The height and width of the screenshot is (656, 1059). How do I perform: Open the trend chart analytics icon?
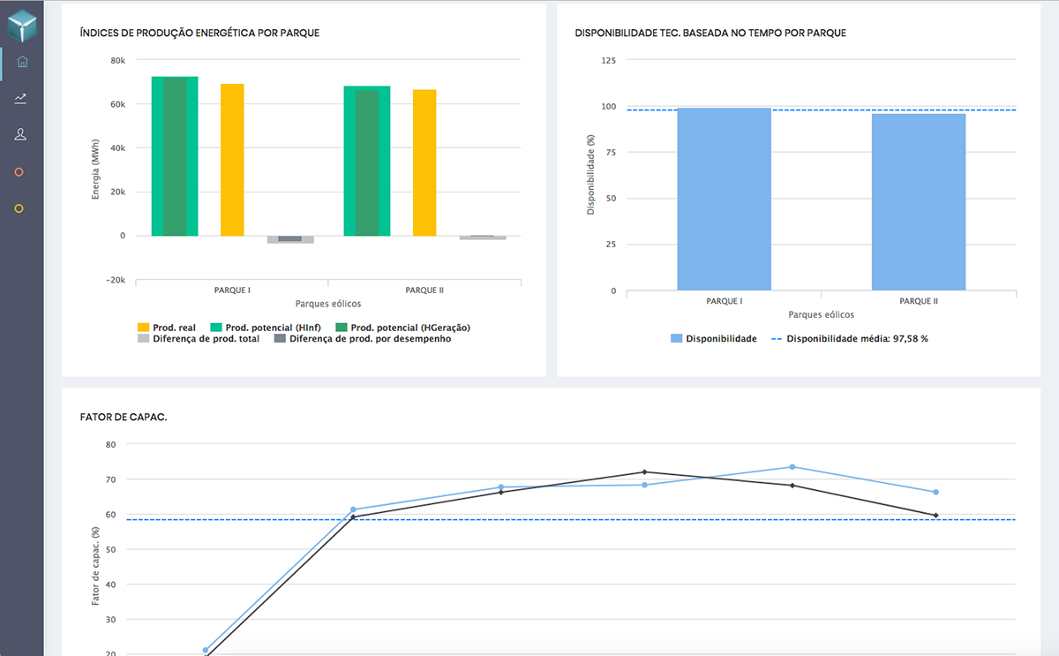point(20,98)
